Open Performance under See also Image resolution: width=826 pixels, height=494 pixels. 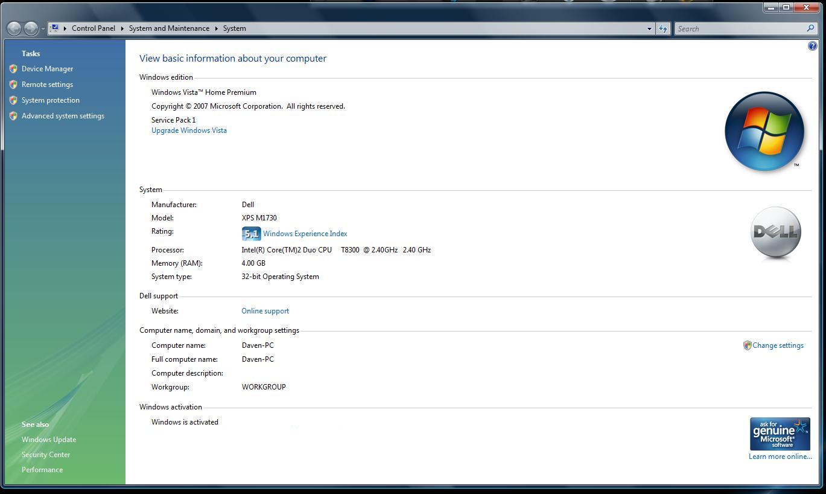(42, 470)
